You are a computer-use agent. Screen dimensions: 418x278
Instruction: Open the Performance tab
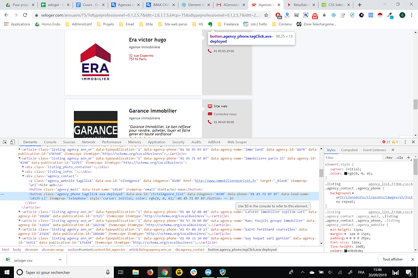111,142
